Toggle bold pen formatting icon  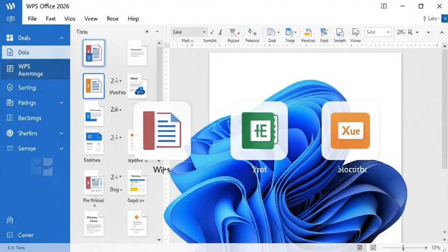pos(212,32)
